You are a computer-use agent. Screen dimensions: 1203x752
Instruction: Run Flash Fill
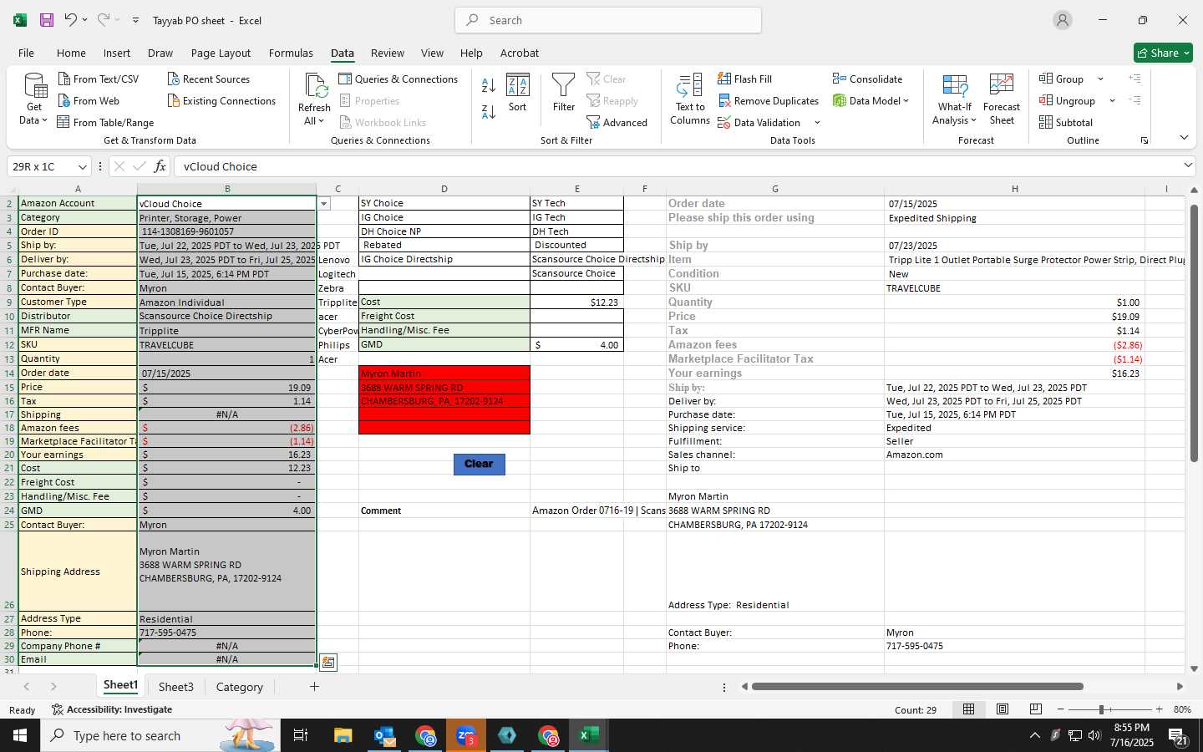(x=744, y=79)
